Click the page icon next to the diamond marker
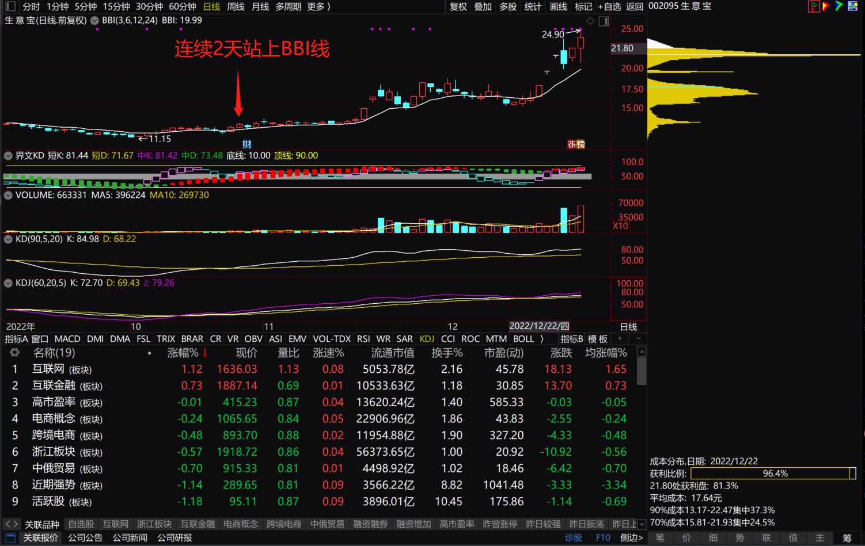Viewport: 865px width, 546px height. pos(604,21)
